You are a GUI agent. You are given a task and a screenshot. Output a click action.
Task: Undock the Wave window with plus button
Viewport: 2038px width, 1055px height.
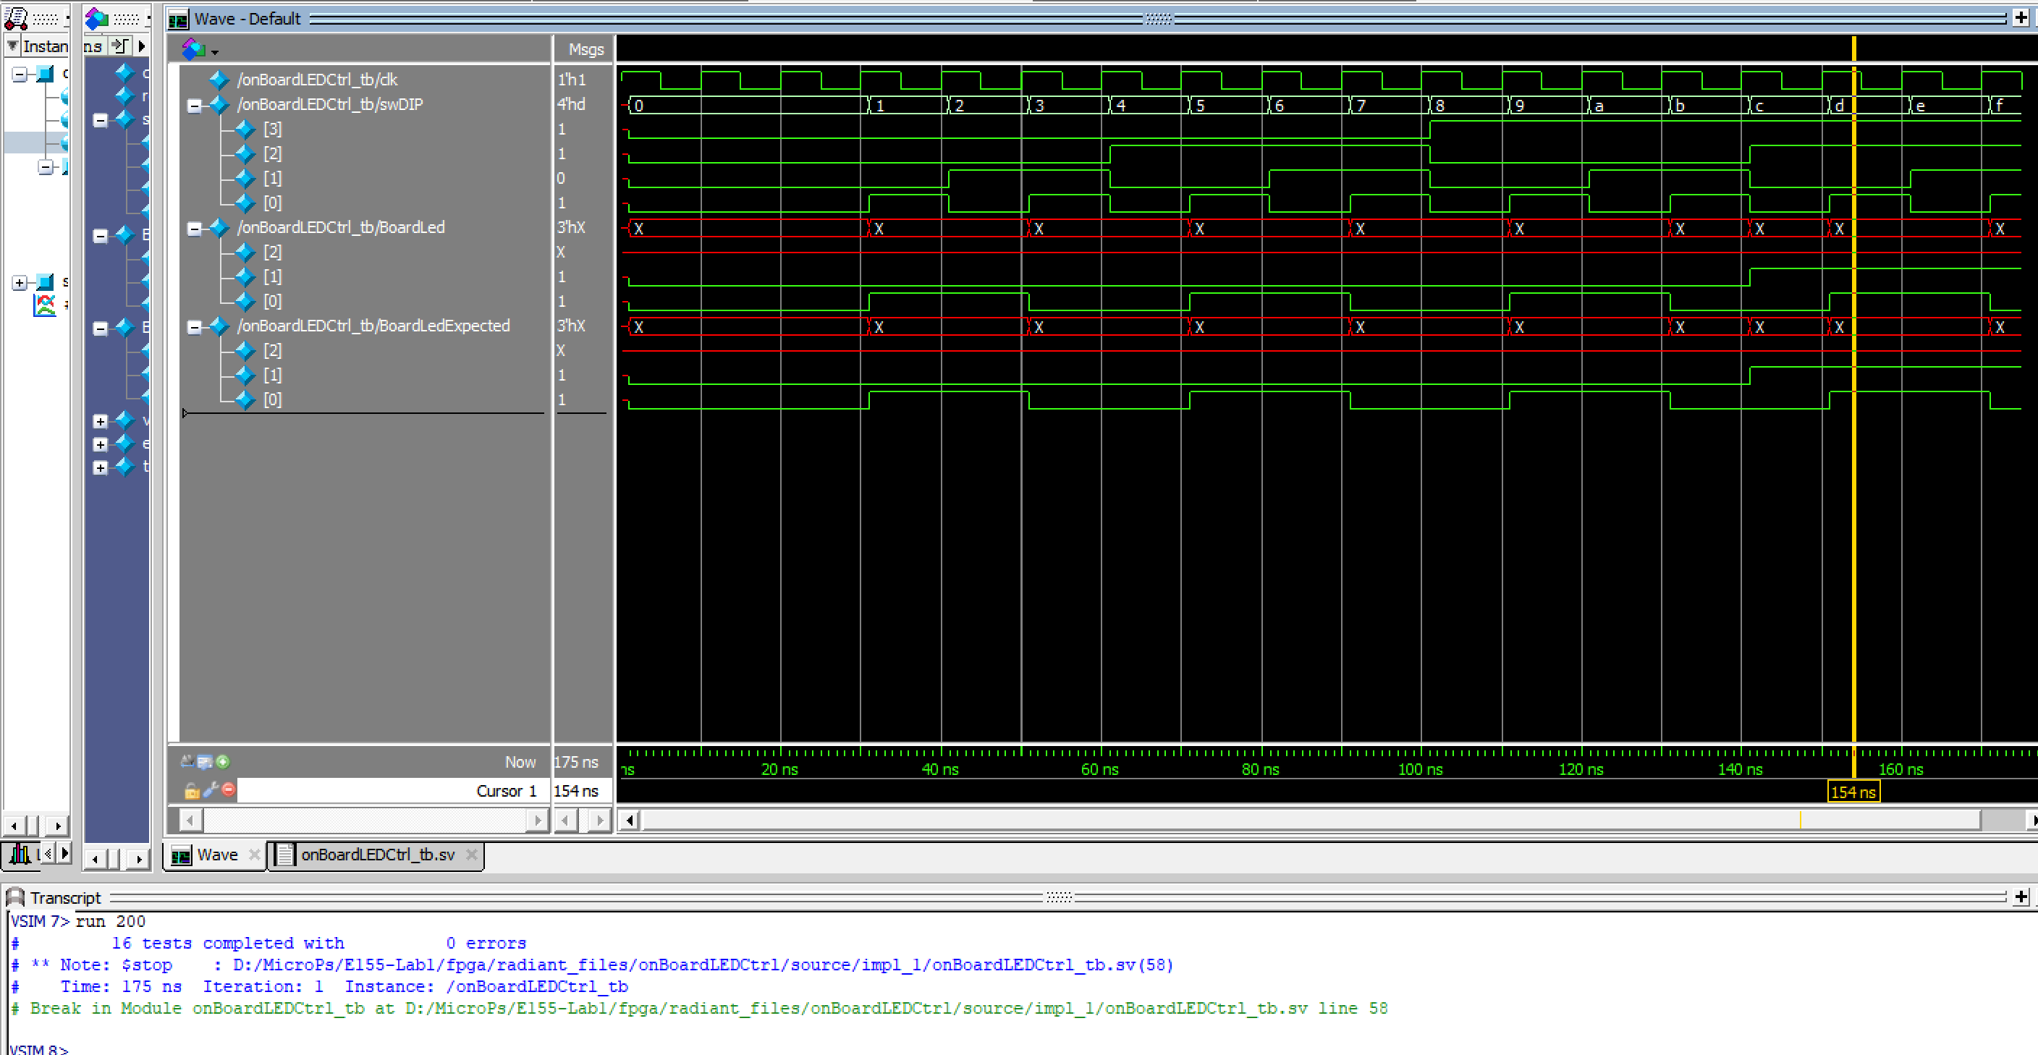(2021, 18)
